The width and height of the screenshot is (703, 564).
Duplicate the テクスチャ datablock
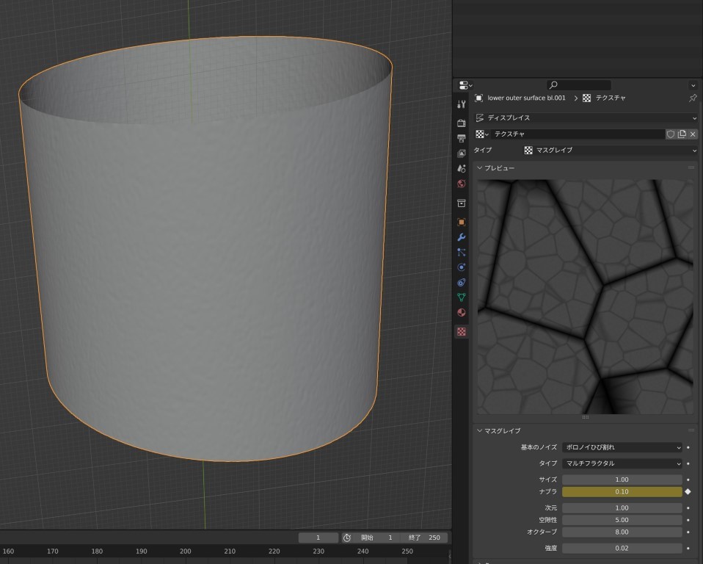(682, 134)
